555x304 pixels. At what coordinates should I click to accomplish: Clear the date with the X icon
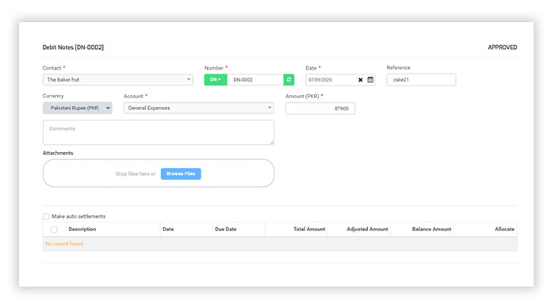(360, 80)
